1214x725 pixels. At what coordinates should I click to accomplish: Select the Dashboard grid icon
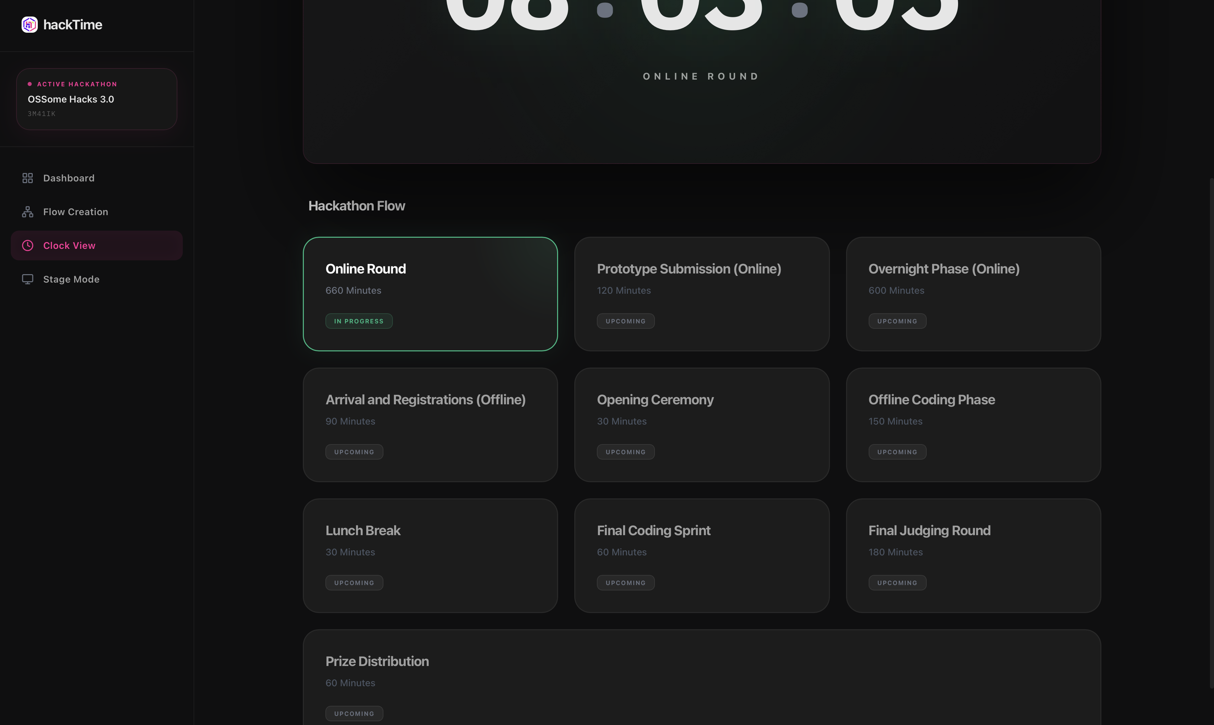27,178
